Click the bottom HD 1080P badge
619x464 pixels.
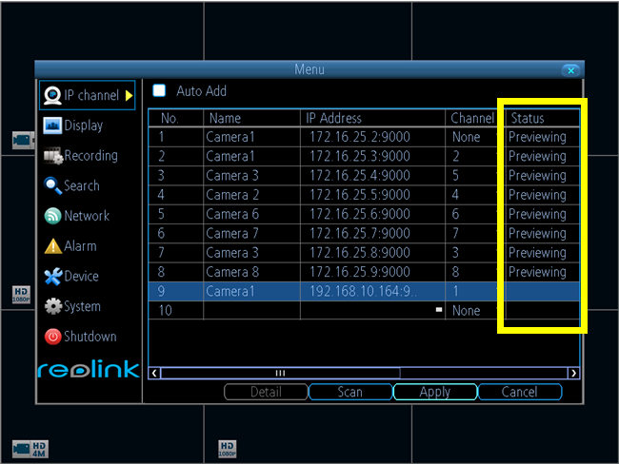[227, 449]
